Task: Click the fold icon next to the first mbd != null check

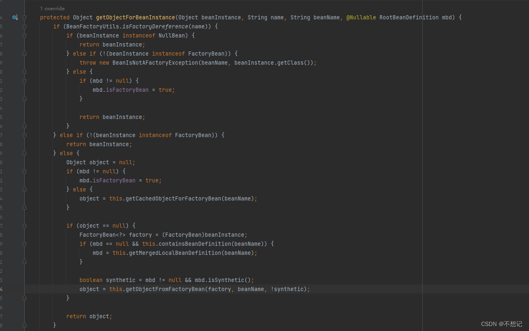Action: coord(24,81)
